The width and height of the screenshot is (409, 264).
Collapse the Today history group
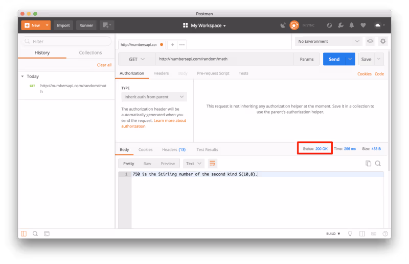tap(22, 76)
